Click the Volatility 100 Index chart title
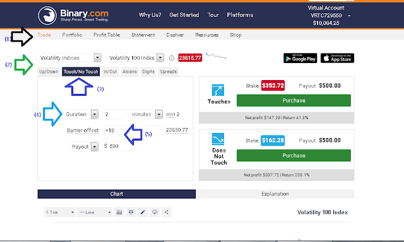Viewport: 404px width, 242px height. [x=323, y=212]
